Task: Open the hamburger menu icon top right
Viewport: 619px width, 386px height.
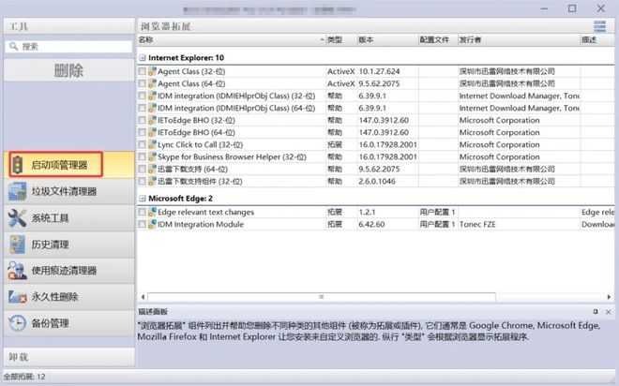Action: click(599, 26)
